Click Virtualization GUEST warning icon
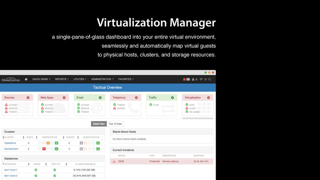This screenshot has height=180, width=320. [187, 108]
